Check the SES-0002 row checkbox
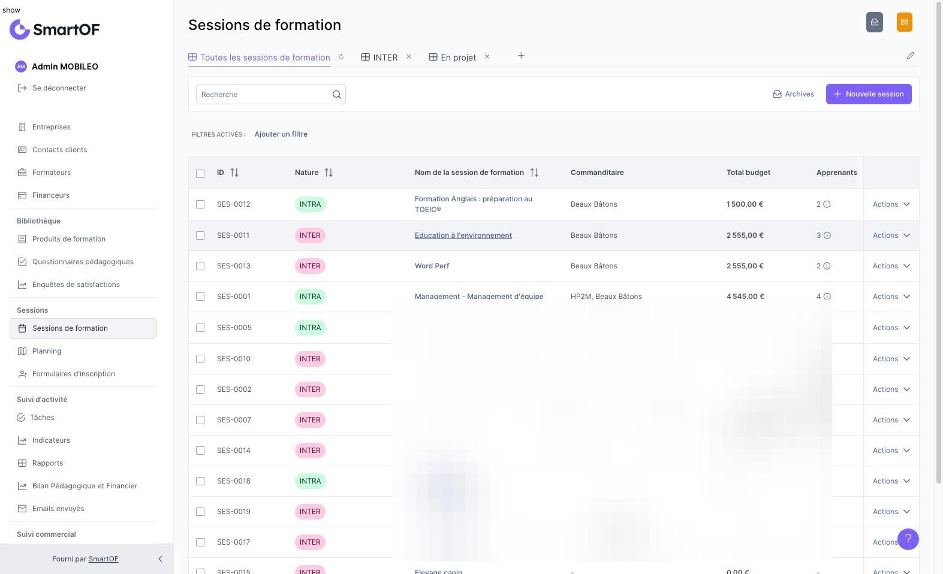943x574 pixels. pyautogui.click(x=200, y=389)
